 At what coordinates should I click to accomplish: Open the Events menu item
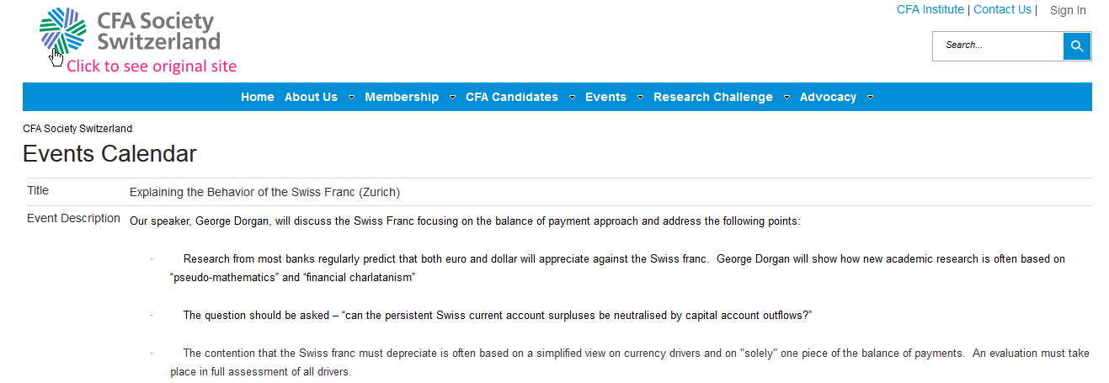pyautogui.click(x=605, y=97)
